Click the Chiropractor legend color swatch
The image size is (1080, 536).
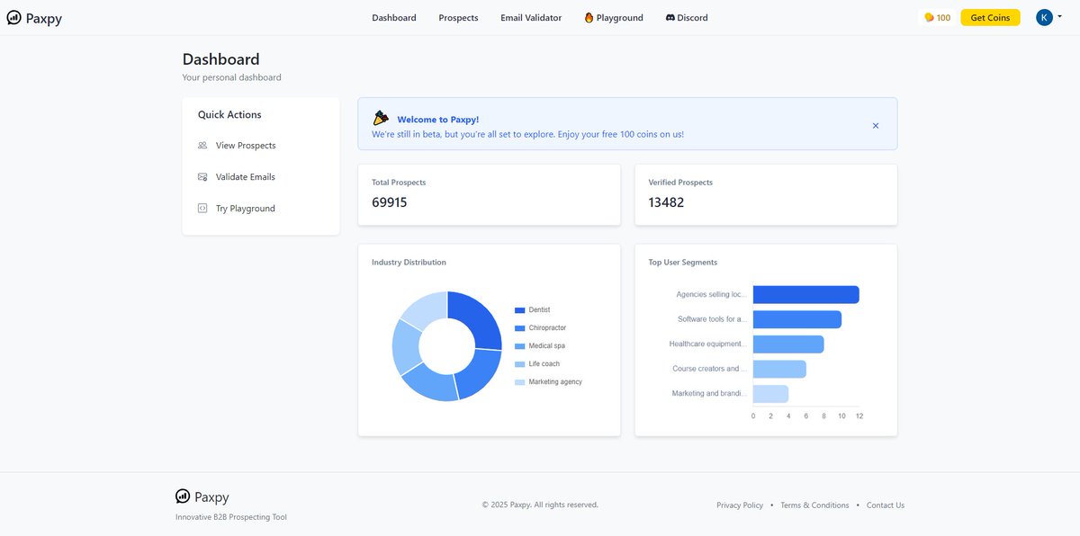(x=519, y=328)
